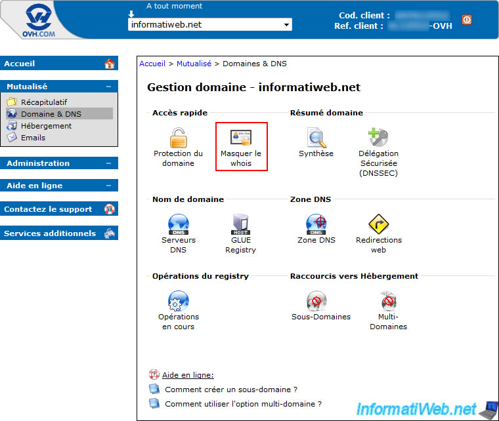Click the OVH.COM logo
Viewport: 499px width, 421px height.
[39, 20]
